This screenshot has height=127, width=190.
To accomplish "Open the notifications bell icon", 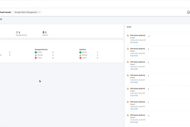I will coord(188,12).
